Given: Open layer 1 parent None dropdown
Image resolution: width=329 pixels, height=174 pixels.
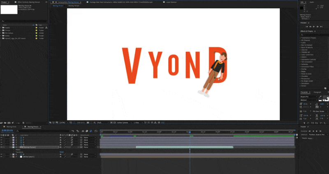Looking at the screenshot, I should tap(90, 137).
